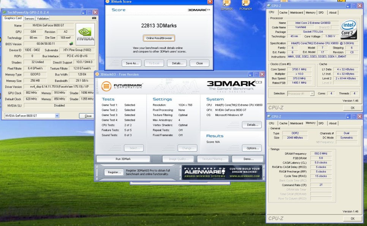Click the GPU-Z title bar icon

(x=4, y=12)
